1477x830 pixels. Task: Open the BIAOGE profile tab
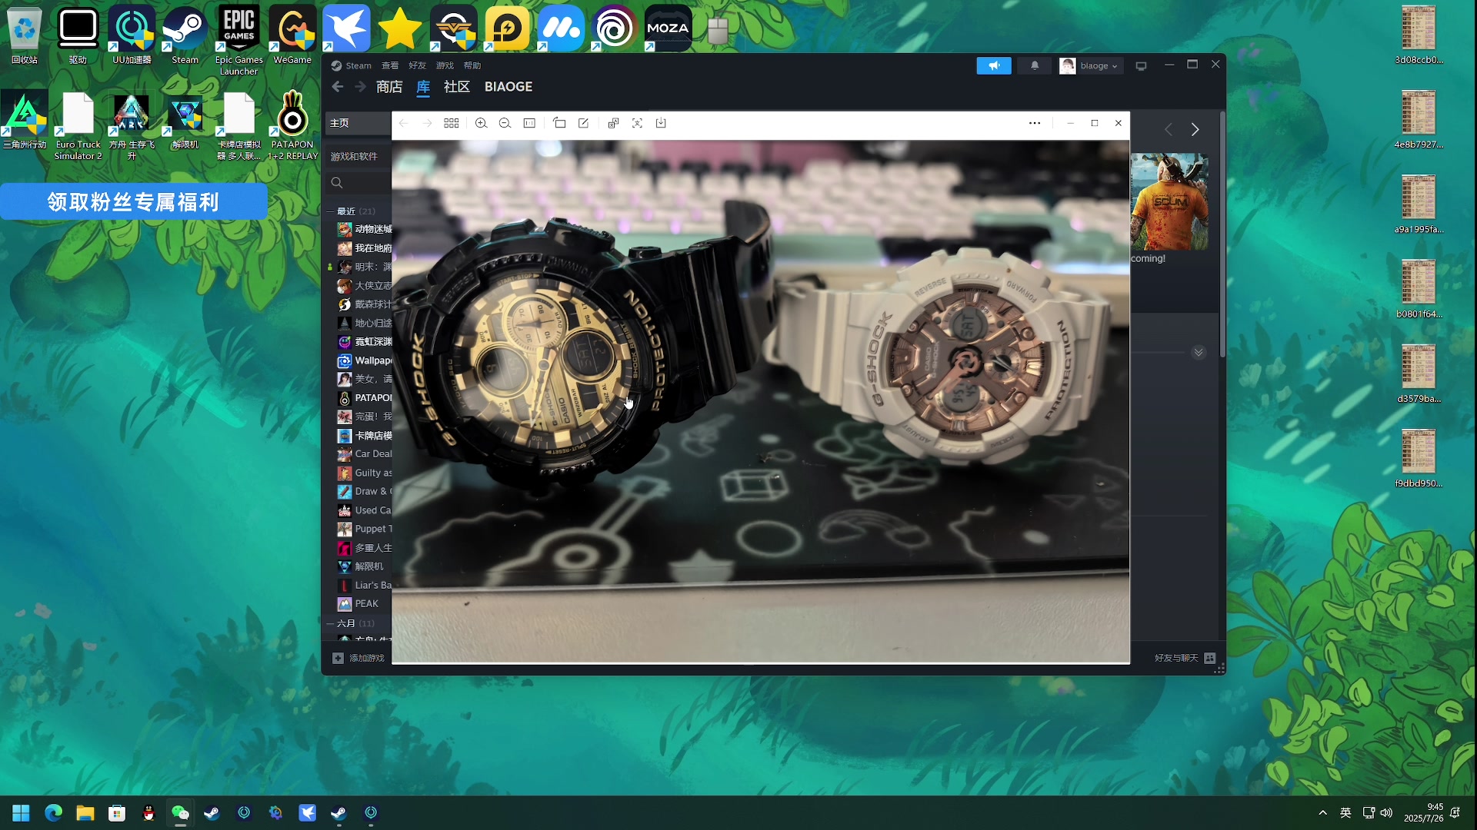coord(508,87)
